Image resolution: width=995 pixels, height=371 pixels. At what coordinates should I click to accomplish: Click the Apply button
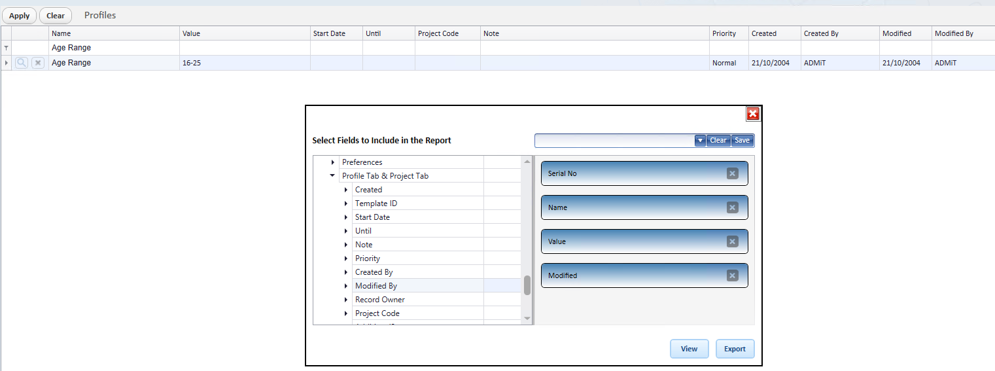[x=19, y=16]
